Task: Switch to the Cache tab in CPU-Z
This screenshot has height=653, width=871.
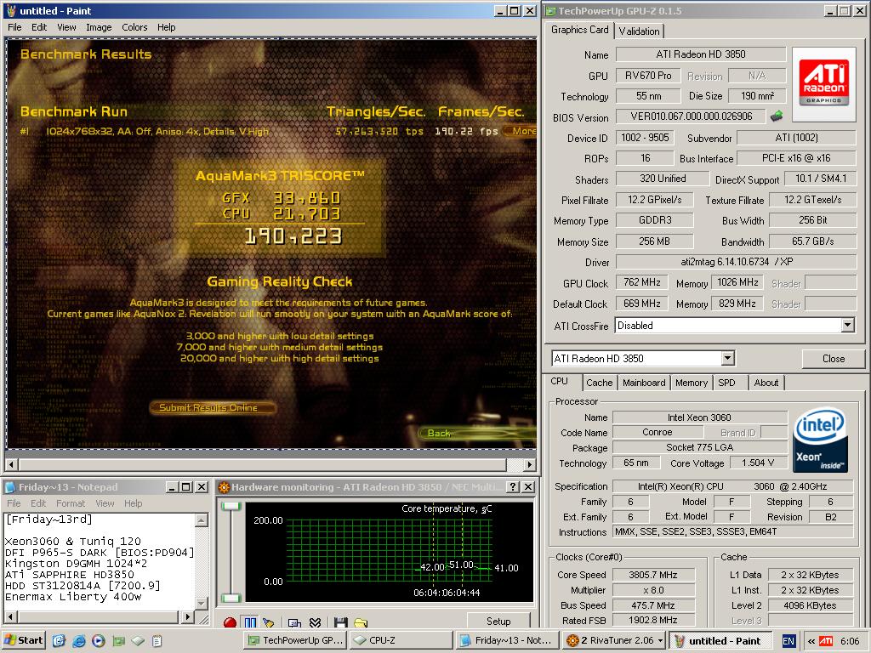Action: point(600,383)
